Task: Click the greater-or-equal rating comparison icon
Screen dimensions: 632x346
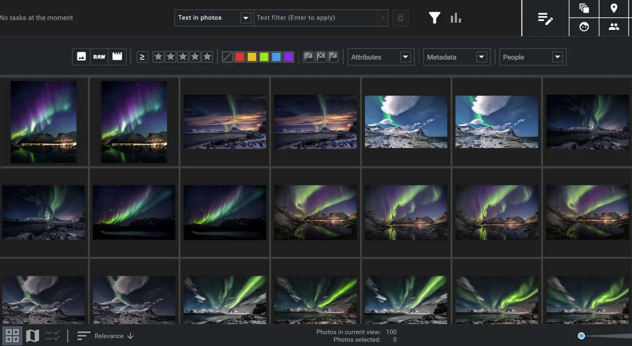Action: pyautogui.click(x=142, y=57)
